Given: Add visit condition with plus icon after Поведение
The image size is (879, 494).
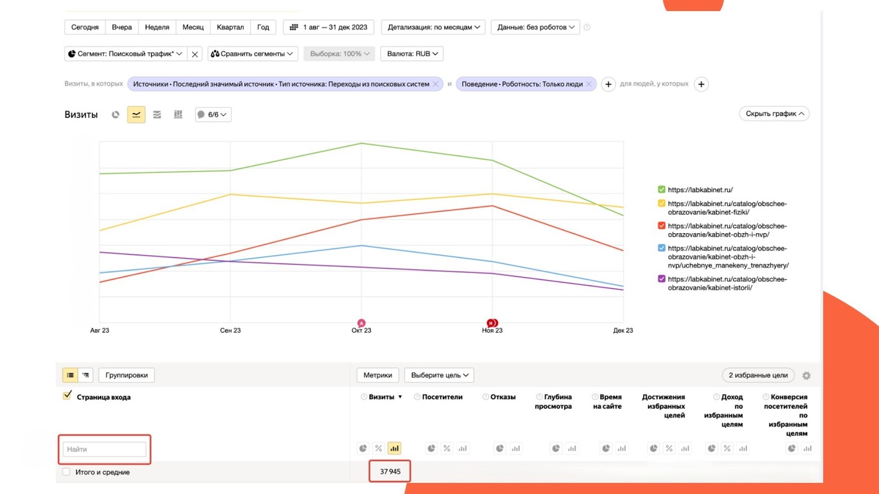Looking at the screenshot, I should [608, 85].
